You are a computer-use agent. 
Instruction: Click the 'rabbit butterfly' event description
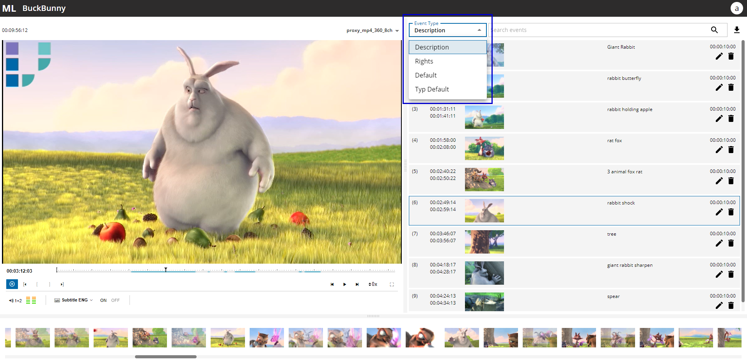(624, 78)
